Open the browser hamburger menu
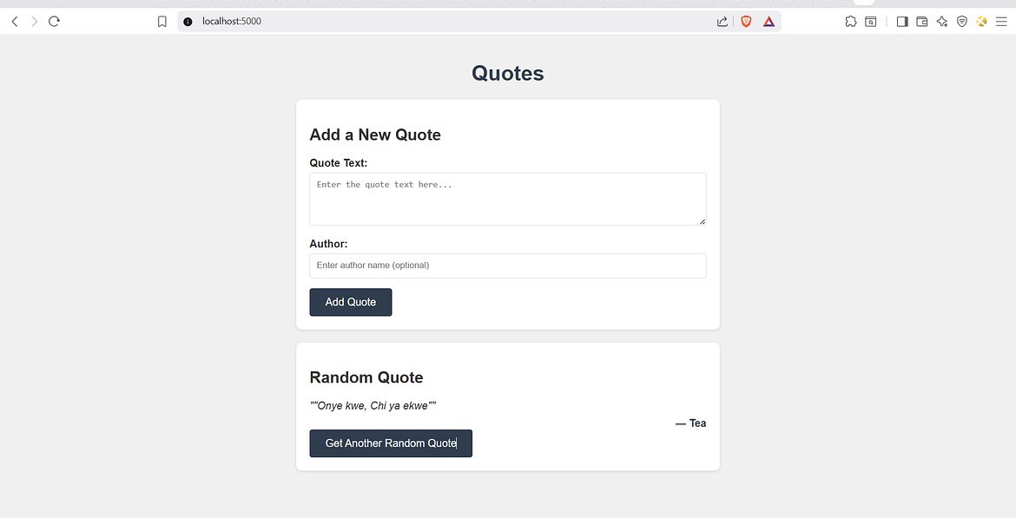Screen dimensions: 1016x518 [x=1001, y=22]
